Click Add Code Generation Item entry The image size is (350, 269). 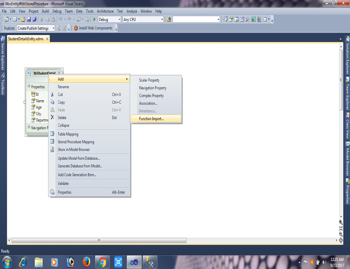89,175
